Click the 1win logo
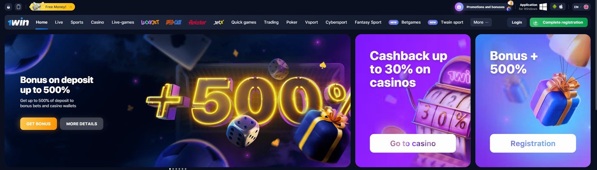 pos(18,22)
